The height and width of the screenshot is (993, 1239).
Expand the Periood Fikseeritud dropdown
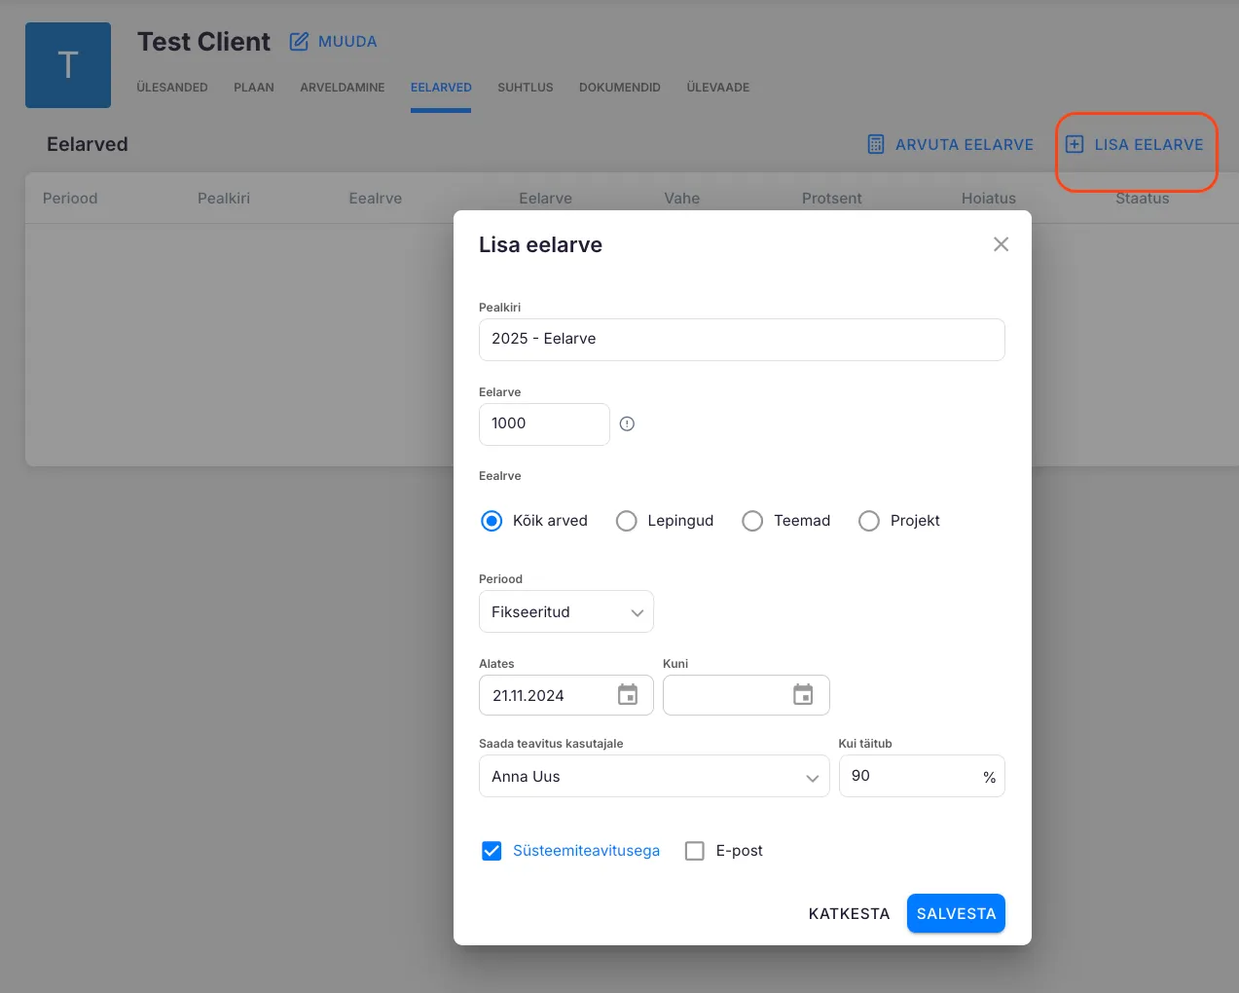pos(566,612)
